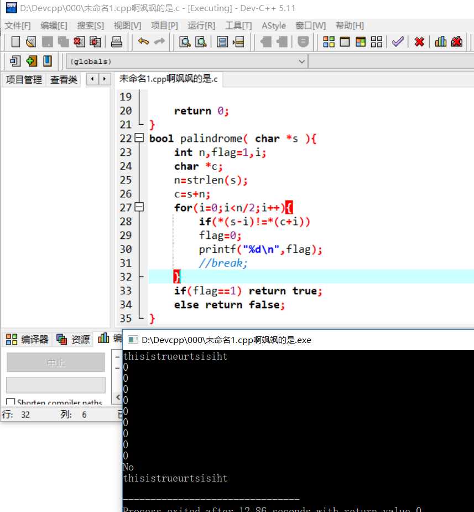Click the left tab scroll arrow
Screen dimensions: 474x512
click(x=92, y=79)
